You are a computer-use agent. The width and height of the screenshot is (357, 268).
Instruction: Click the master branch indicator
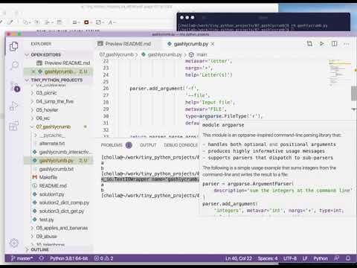click(22, 258)
